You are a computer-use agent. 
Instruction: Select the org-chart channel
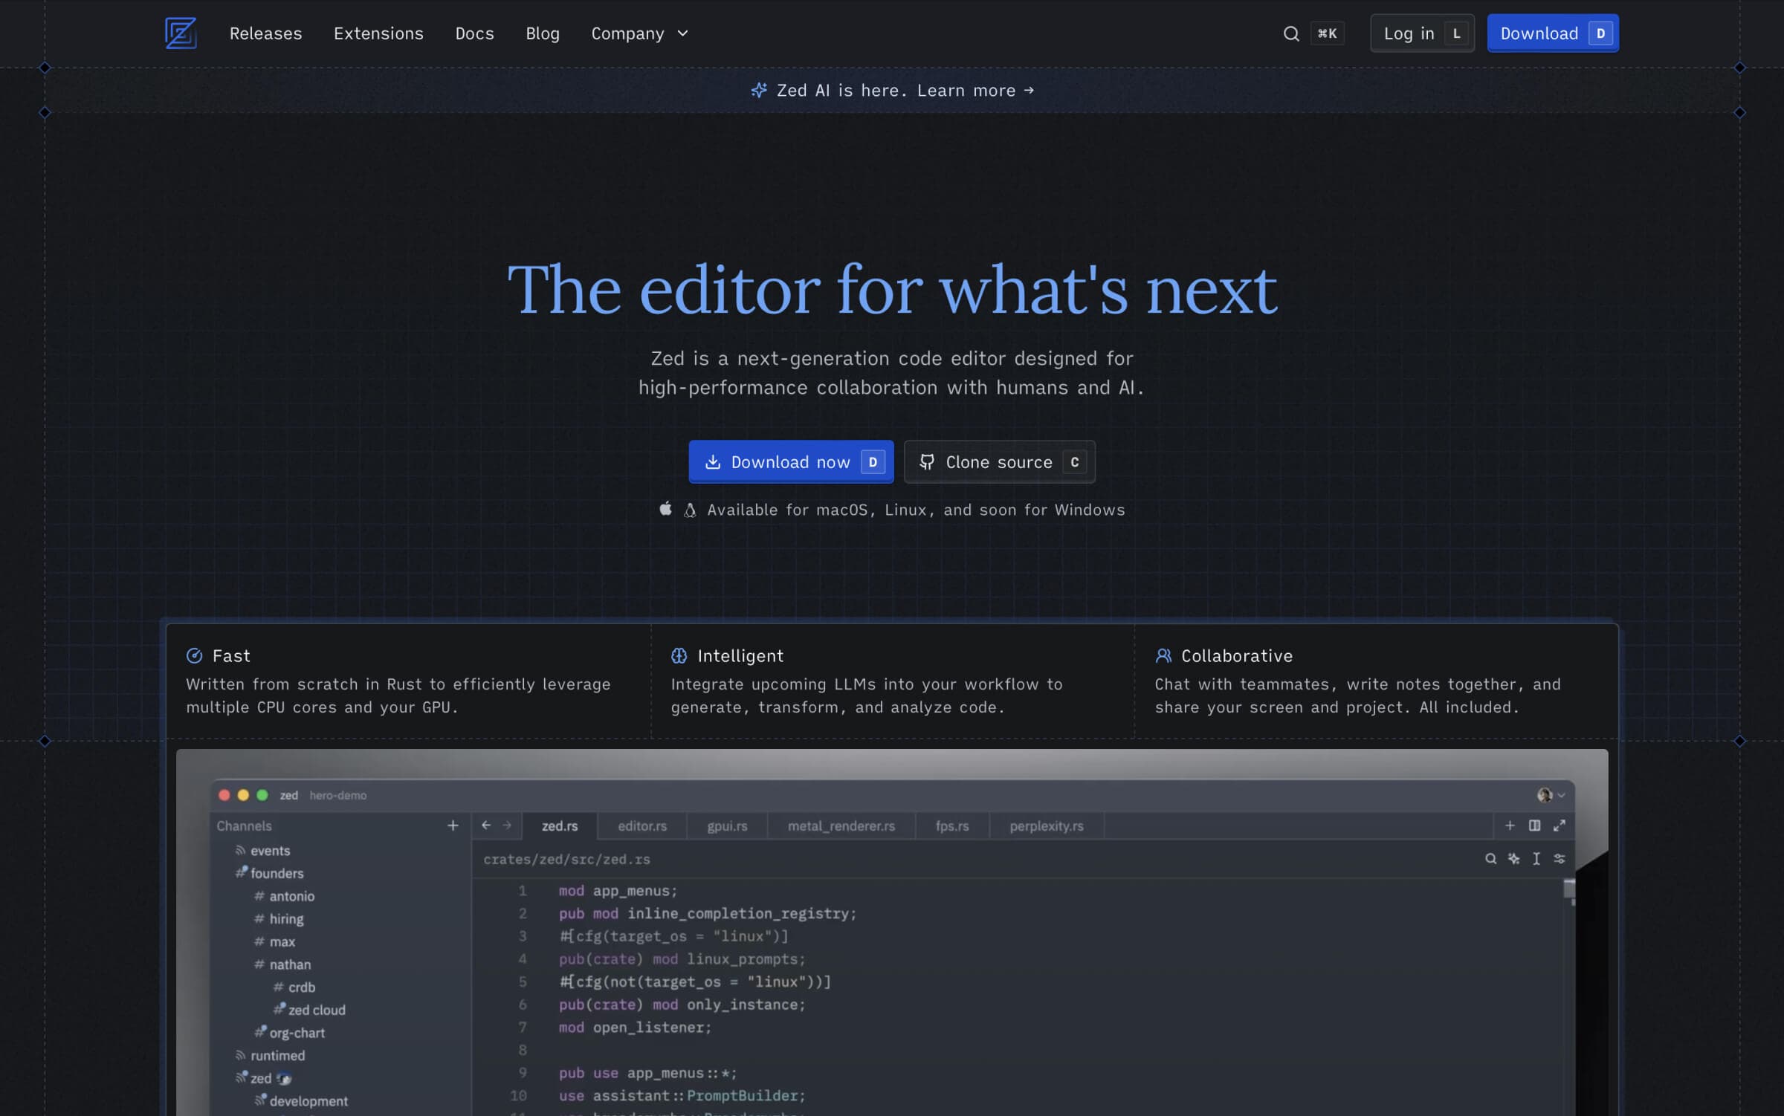tap(297, 1033)
